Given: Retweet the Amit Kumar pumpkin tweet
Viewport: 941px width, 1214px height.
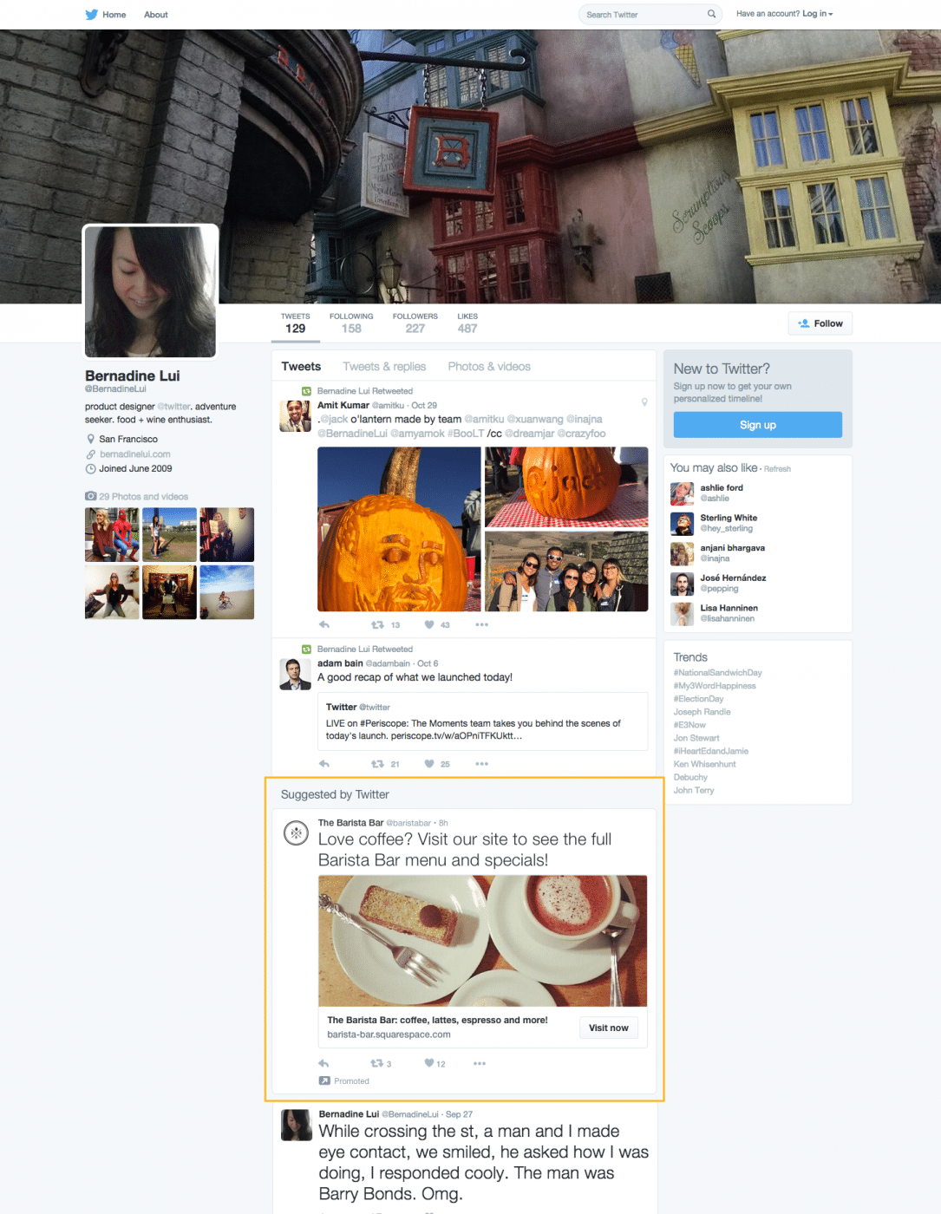Looking at the screenshot, I should [377, 624].
